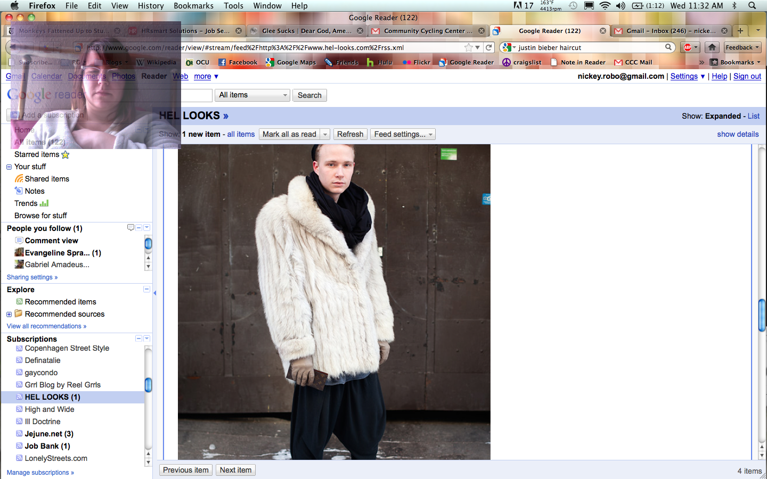This screenshot has height=479, width=767.
Task: Click the Starred items star icon
Action: click(66, 155)
